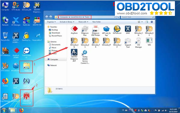The height and width of the screenshot is (113, 180).
Task: Open the SAVE shortcut in Tools folder
Action: 128,30
